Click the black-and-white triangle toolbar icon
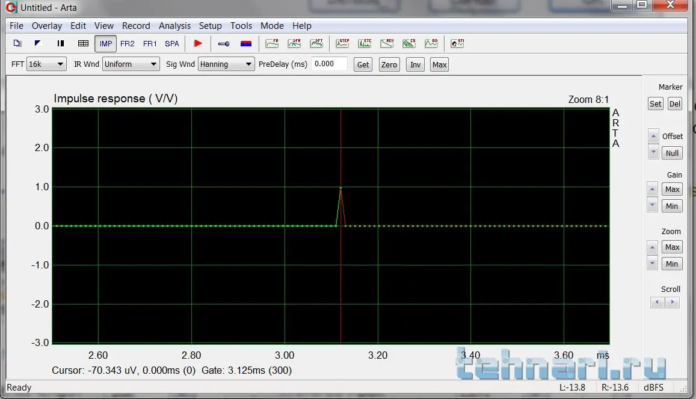The image size is (696, 399). [x=38, y=43]
